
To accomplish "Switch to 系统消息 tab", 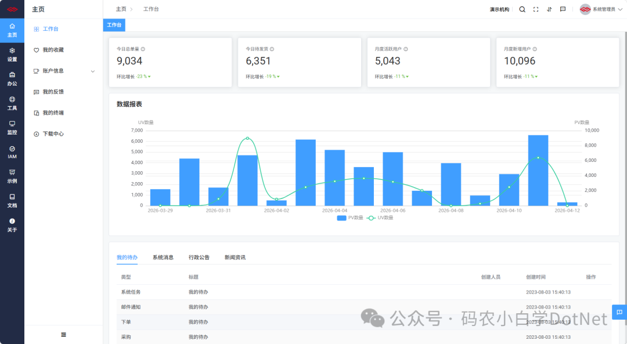I will click(163, 258).
